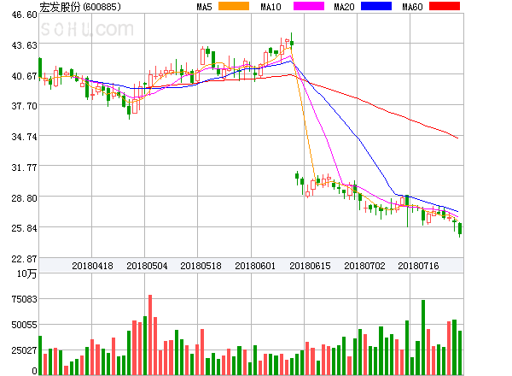512x376 pixels.
Task: Click the MA20 legend label
Action: (344, 7)
